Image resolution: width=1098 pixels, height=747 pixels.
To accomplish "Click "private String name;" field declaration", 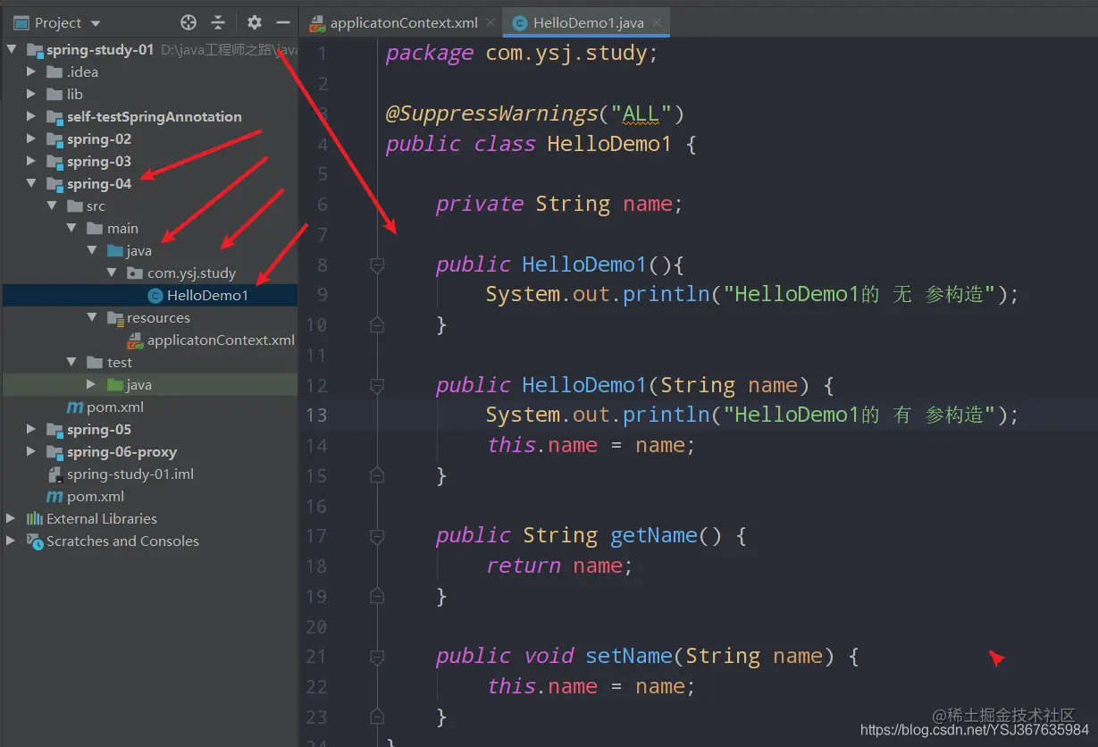I will tap(559, 204).
